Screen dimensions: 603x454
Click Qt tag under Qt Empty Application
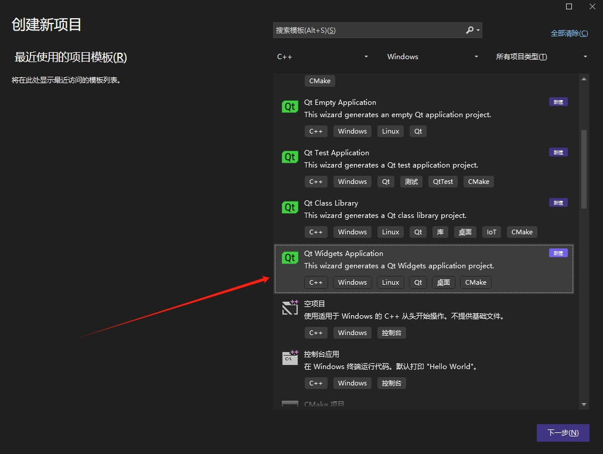(418, 131)
